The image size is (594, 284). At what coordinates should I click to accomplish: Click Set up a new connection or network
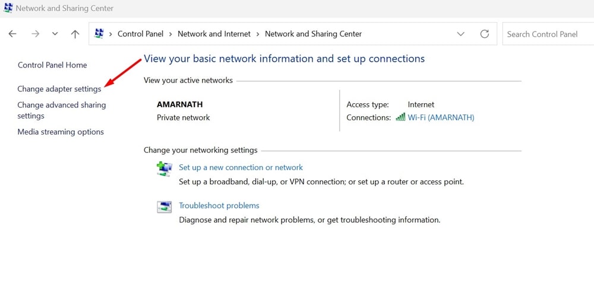click(x=241, y=167)
